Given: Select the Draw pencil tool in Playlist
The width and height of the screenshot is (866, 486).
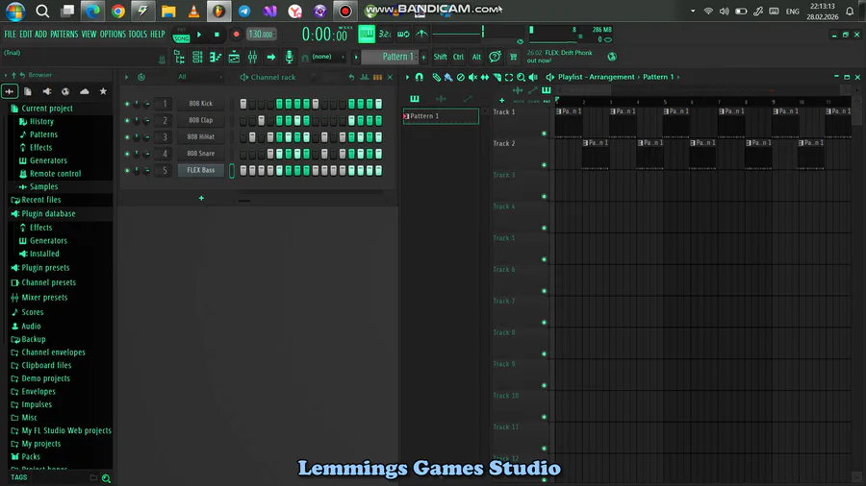Looking at the screenshot, I should pos(436,77).
